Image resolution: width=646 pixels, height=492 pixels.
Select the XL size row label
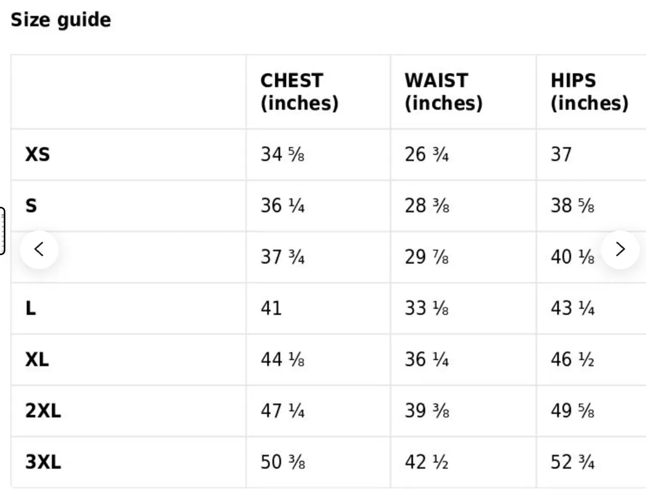(x=37, y=359)
